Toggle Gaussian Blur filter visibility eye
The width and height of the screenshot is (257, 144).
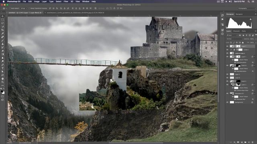(x=235, y=99)
